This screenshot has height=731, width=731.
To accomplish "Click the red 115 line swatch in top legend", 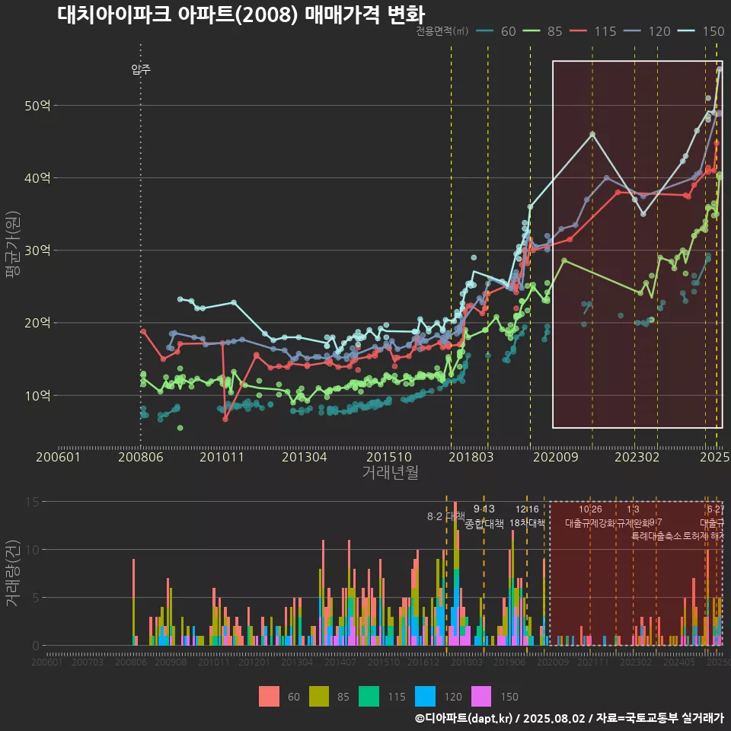I will click(578, 31).
